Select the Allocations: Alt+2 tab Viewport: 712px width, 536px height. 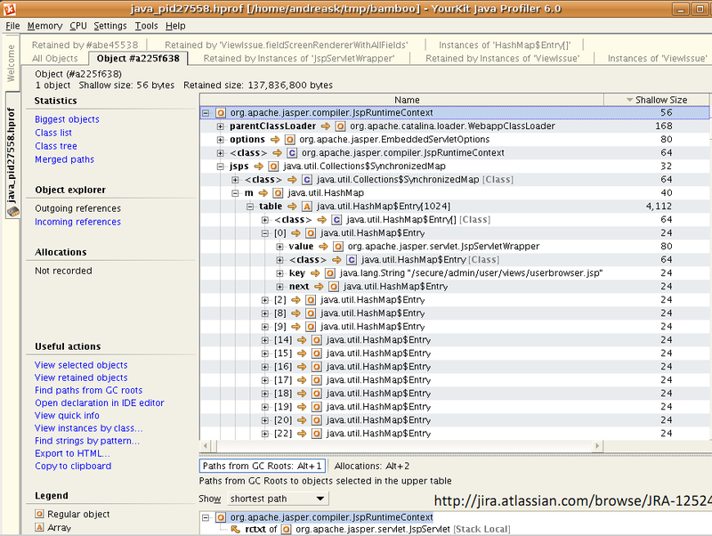coord(370,466)
